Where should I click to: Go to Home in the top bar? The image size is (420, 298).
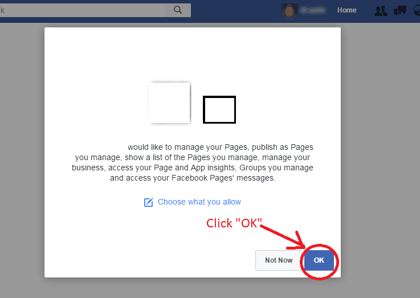click(x=347, y=10)
